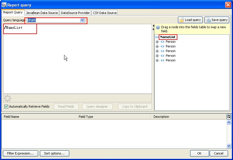Click the collapse-left arrow on the splitter
The height and width of the screenshot is (160, 233).
(153, 26)
